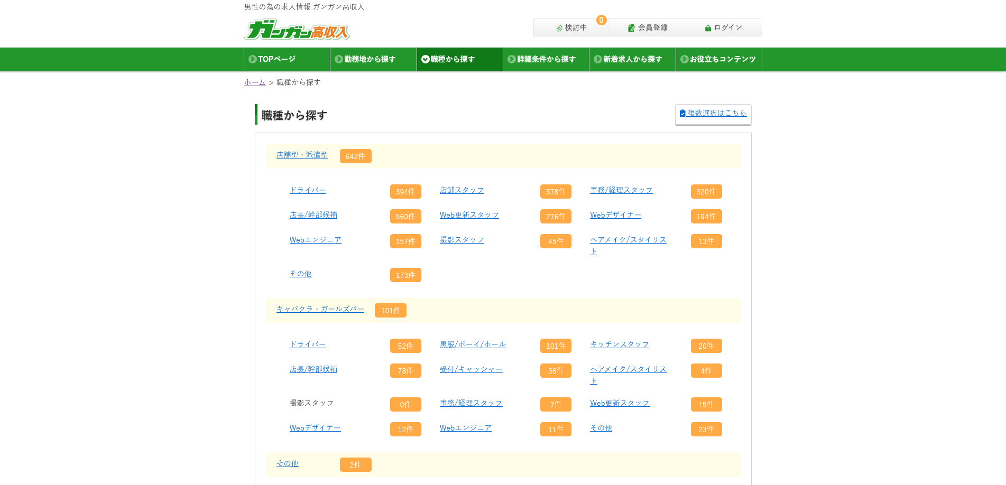Open 撮影スタッフ with 45件
This screenshot has height=485, width=1006.
[x=462, y=240]
